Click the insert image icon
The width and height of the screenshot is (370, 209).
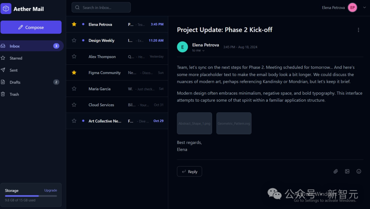[347, 172]
